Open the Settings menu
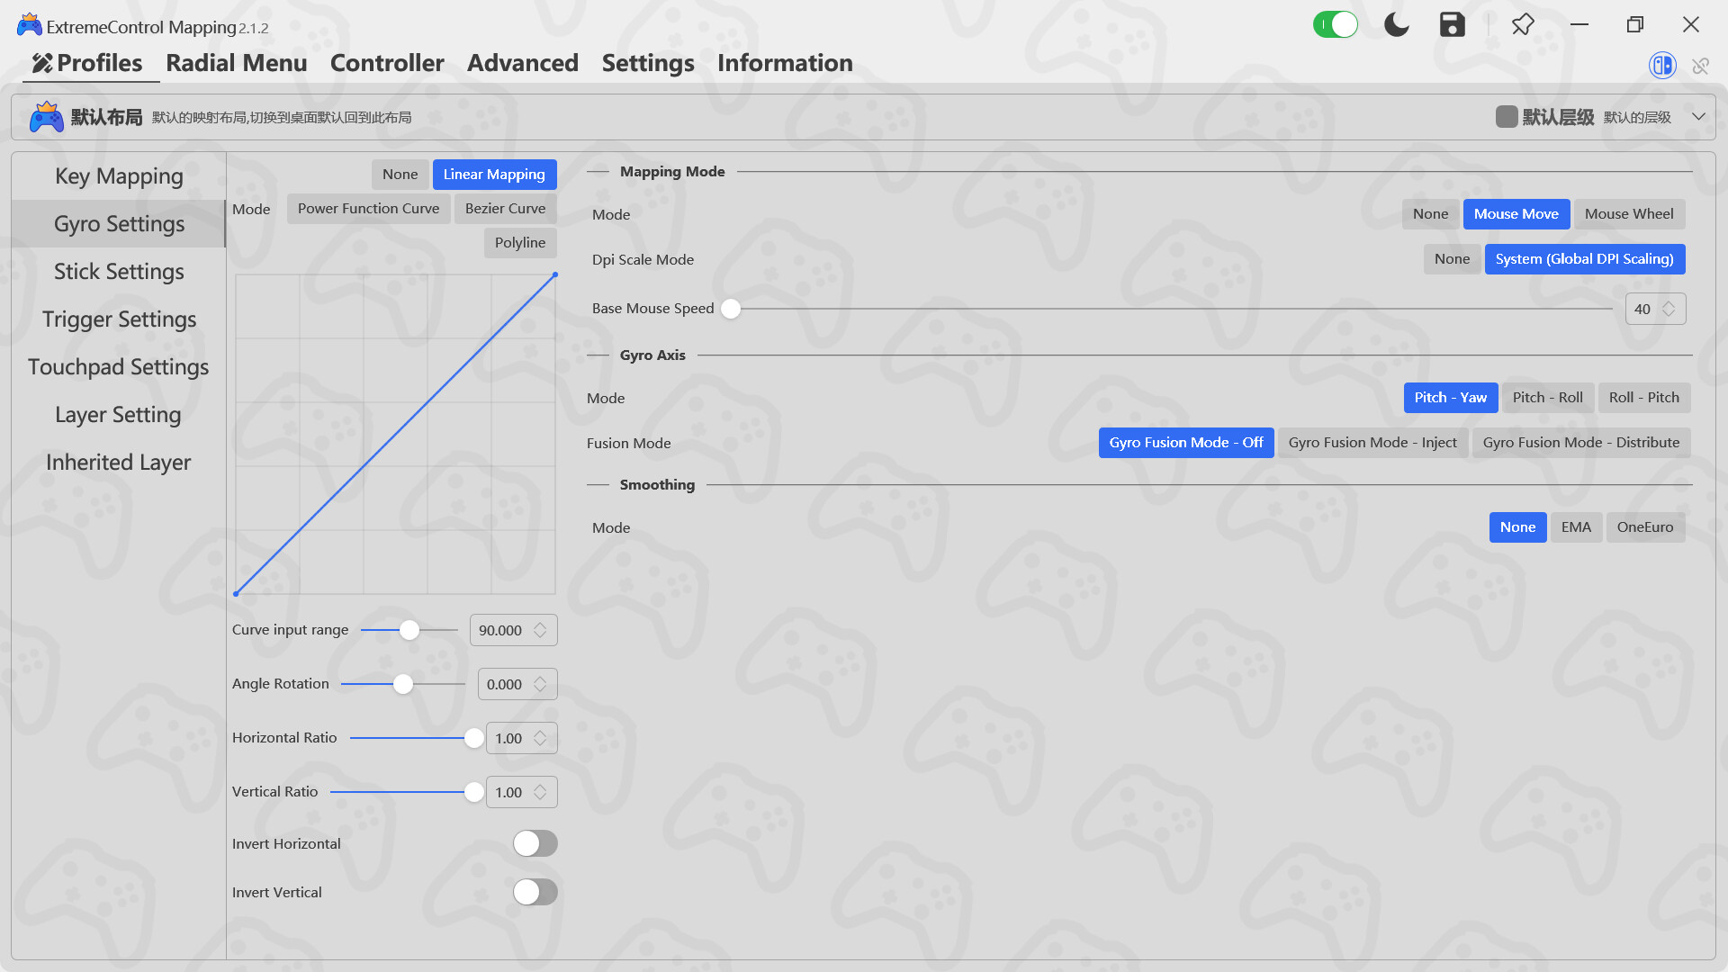 pos(647,63)
